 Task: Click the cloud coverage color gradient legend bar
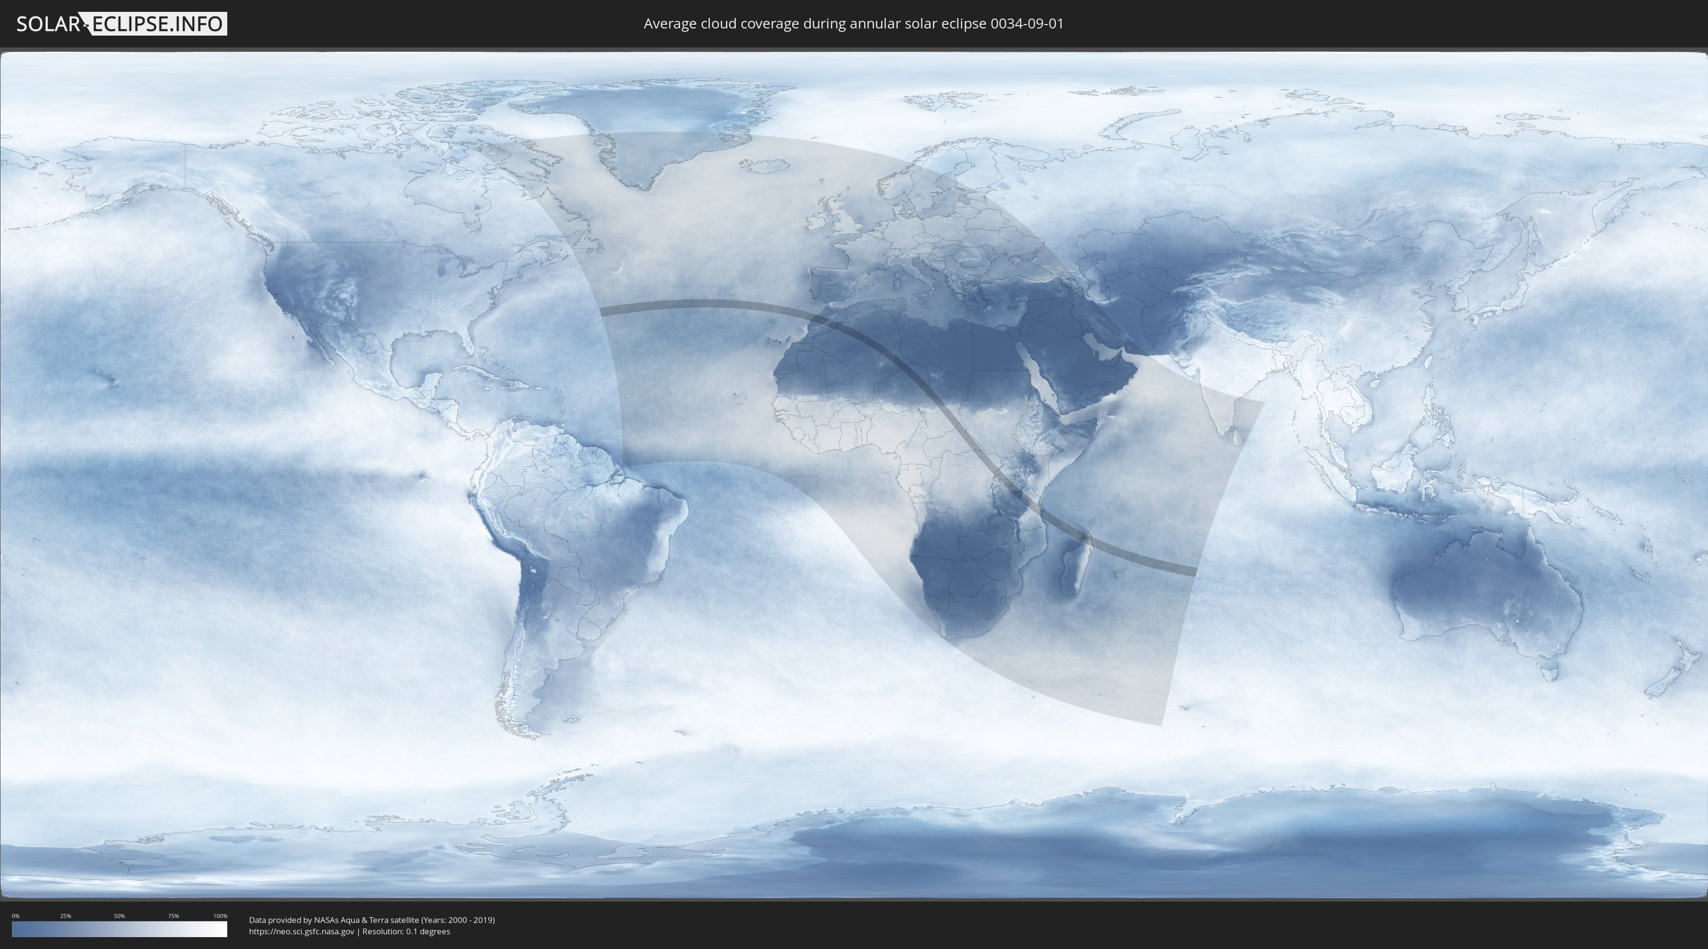point(120,929)
